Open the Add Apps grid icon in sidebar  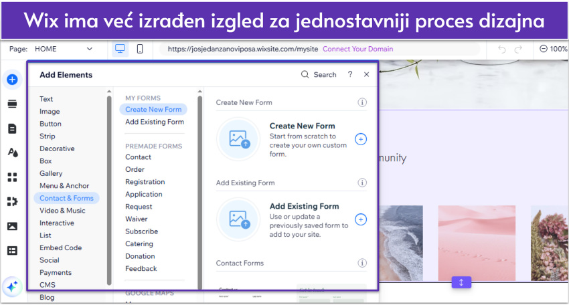coord(12,177)
